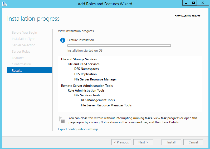Click the feature installation progress bar
Image resolution: width=210 pixels, height=149 pixels.
tap(119, 46)
